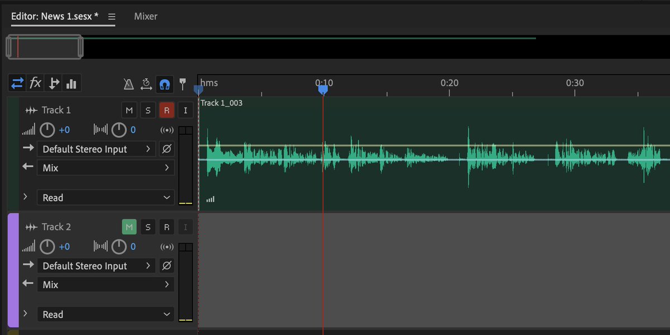Open Track 1 Default Stereo Input dropdown

[x=97, y=149]
